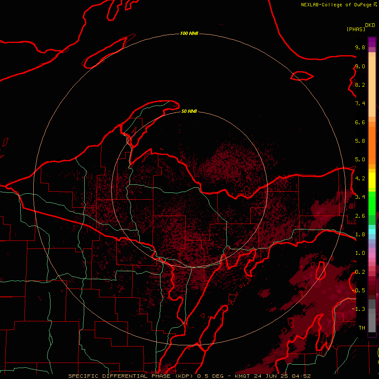
Task: Click the 7.4 color scale value
Action: coord(360,104)
